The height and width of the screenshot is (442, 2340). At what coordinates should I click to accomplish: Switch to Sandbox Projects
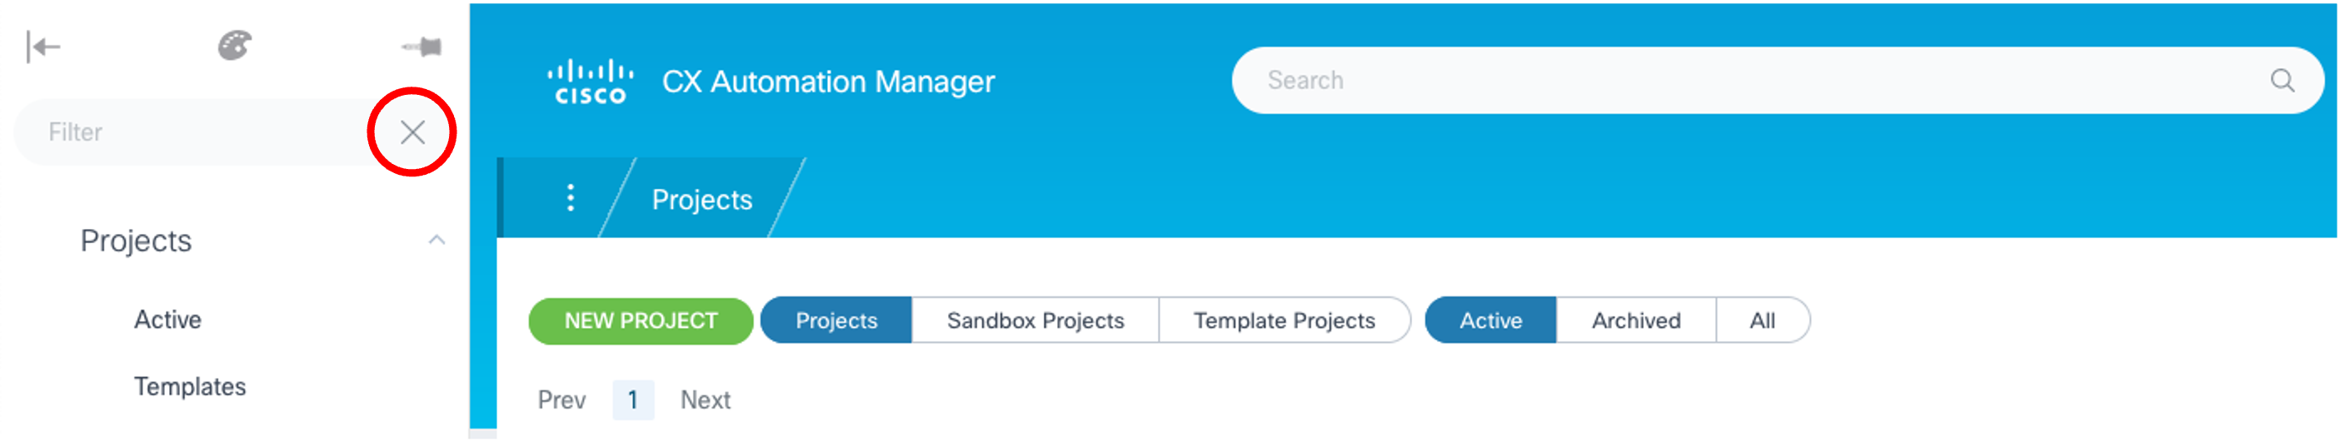pos(1035,320)
